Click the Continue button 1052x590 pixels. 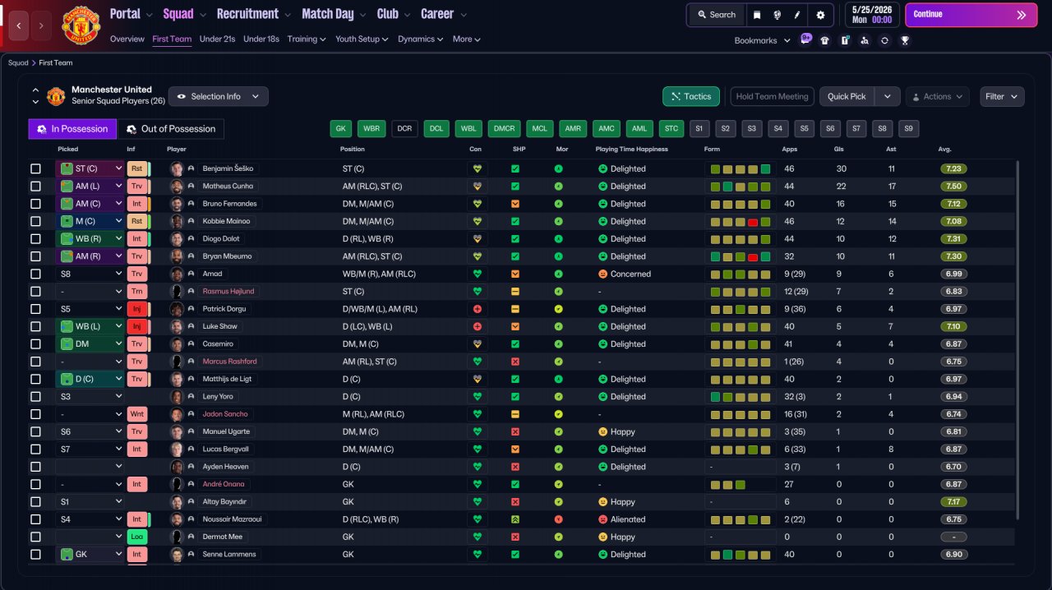tap(971, 15)
